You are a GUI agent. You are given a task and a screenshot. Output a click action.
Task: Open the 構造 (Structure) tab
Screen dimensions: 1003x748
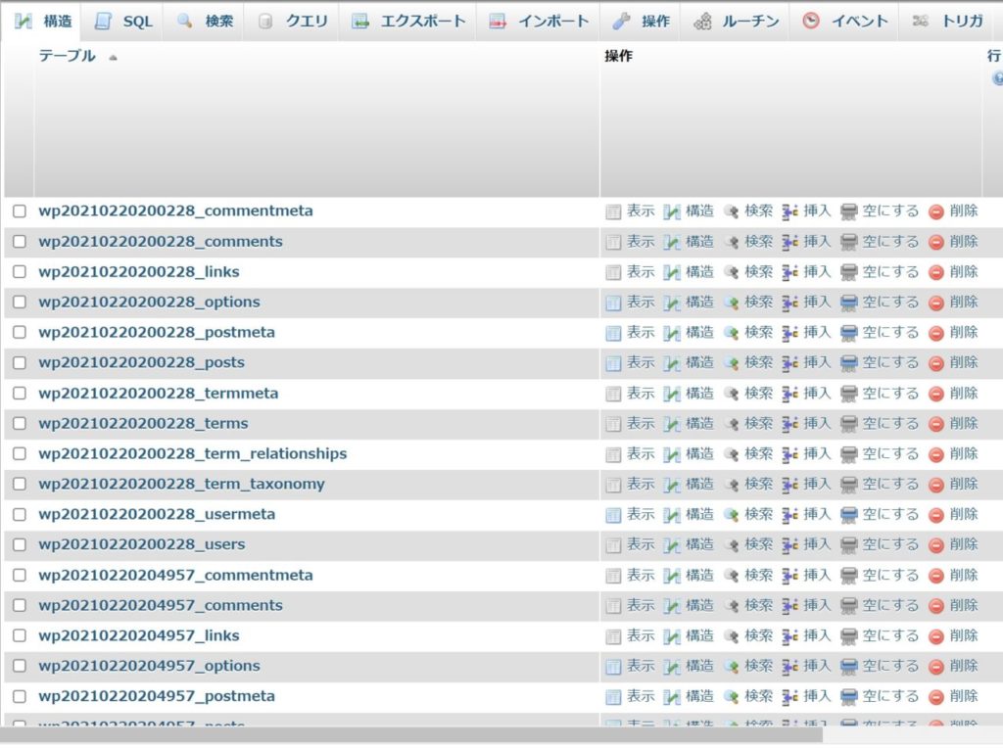42,22
